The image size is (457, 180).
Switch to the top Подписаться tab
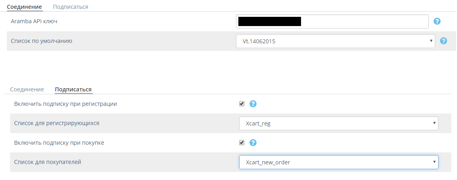70,6
